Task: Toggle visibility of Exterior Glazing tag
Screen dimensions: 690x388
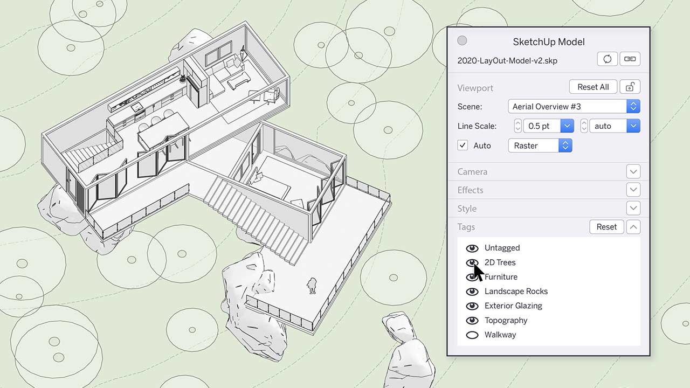Action: pos(472,306)
